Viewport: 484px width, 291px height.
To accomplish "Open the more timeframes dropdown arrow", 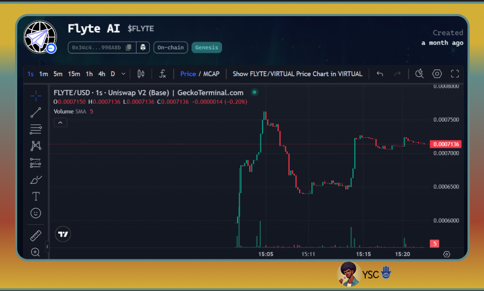I will click(x=123, y=74).
